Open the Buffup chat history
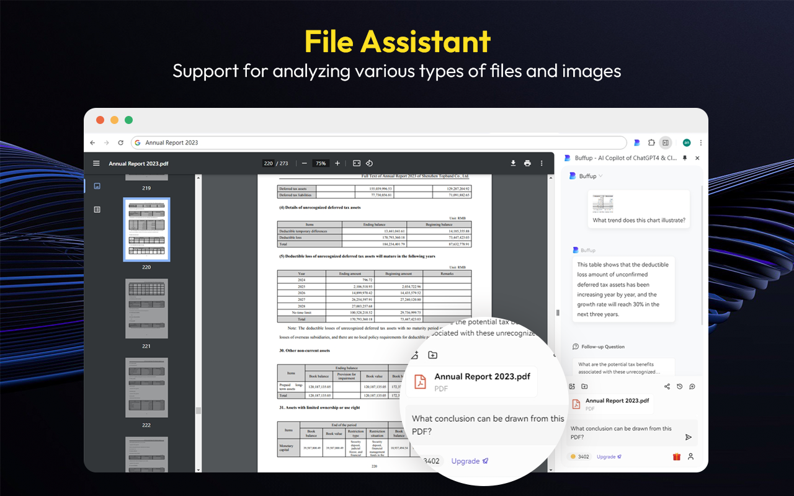 point(679,386)
